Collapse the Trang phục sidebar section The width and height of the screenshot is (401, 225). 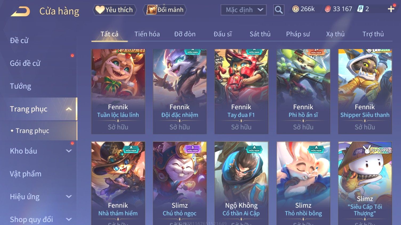pos(69,109)
